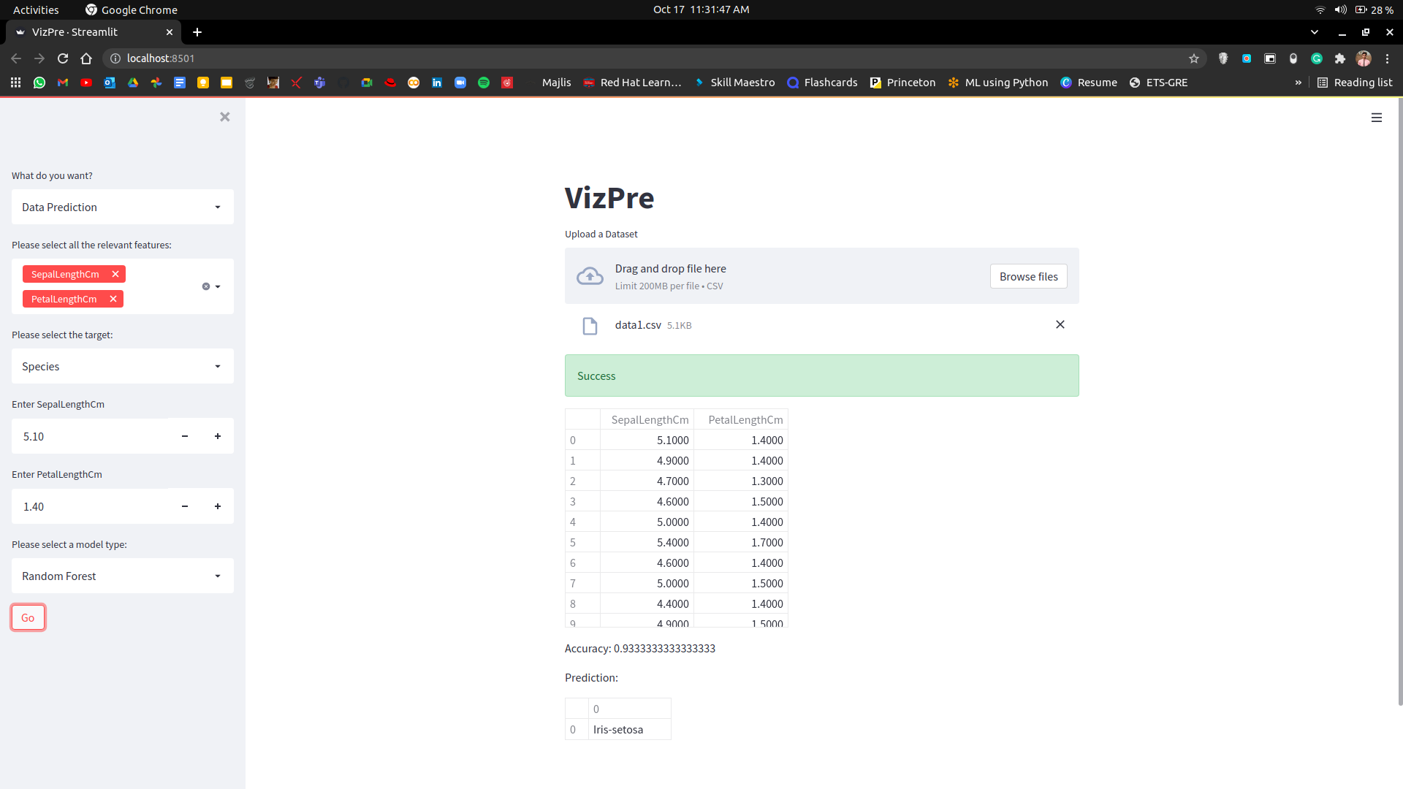The width and height of the screenshot is (1403, 789).
Task: Increase the PetalLengthCm value
Action: click(217, 506)
